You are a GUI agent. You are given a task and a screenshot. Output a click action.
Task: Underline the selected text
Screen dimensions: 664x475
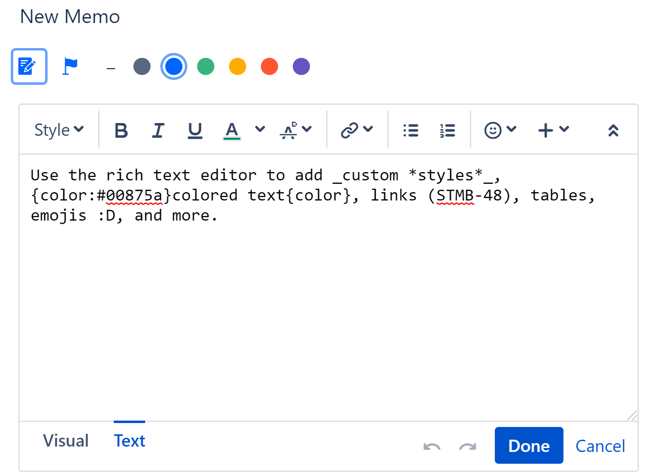[x=195, y=130]
